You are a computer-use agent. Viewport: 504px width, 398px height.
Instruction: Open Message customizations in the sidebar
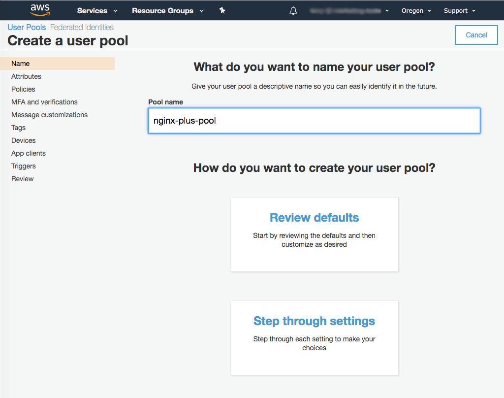(x=49, y=115)
